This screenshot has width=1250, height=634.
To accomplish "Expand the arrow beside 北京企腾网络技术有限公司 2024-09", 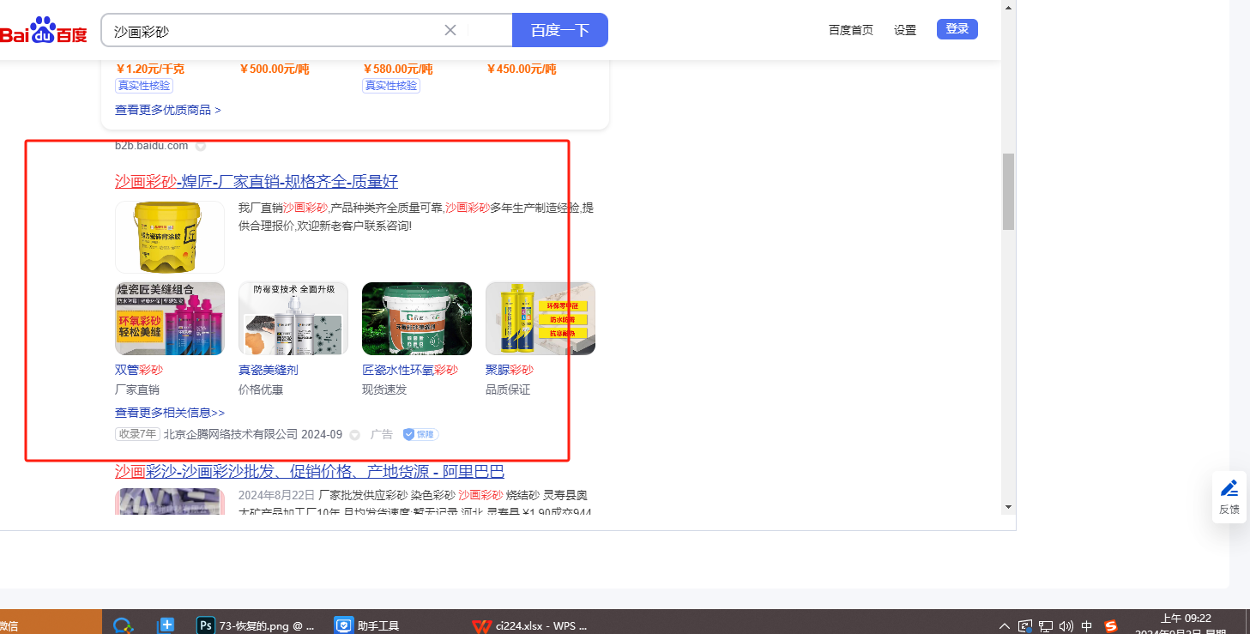I will click(354, 435).
